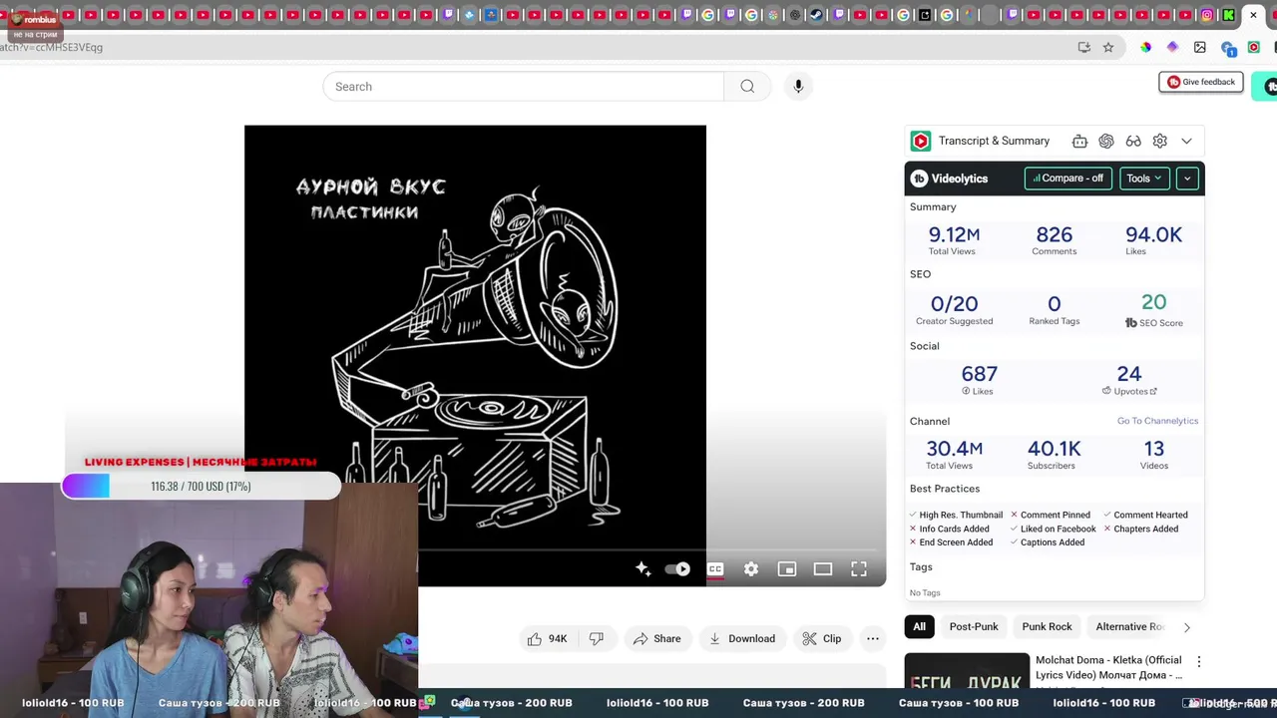The height and width of the screenshot is (718, 1277).
Task: Open Transcript extension icon in toolbar
Action: point(1254,47)
